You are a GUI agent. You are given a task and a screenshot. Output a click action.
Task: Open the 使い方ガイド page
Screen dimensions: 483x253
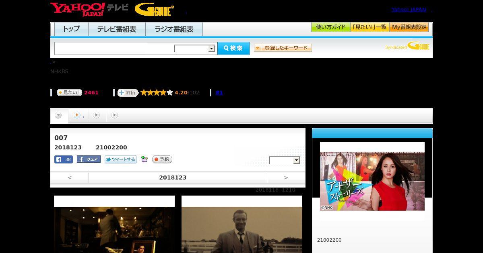(331, 27)
